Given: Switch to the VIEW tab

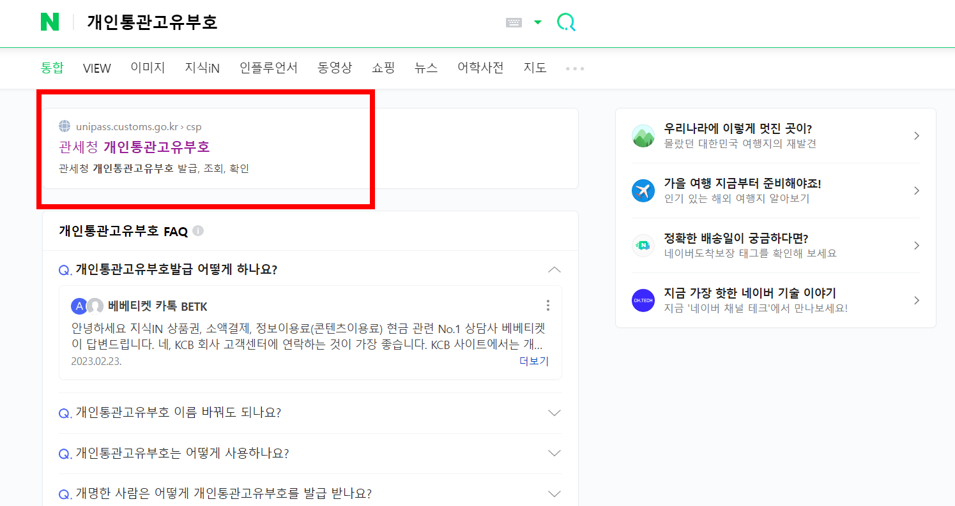Looking at the screenshot, I should click(x=97, y=68).
